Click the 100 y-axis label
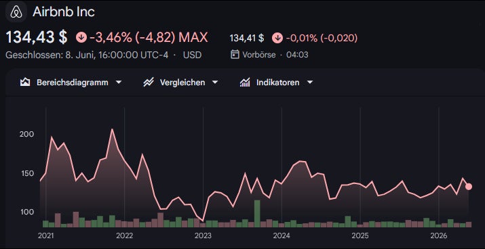Screen dimensions: 485x249 click(28, 212)
